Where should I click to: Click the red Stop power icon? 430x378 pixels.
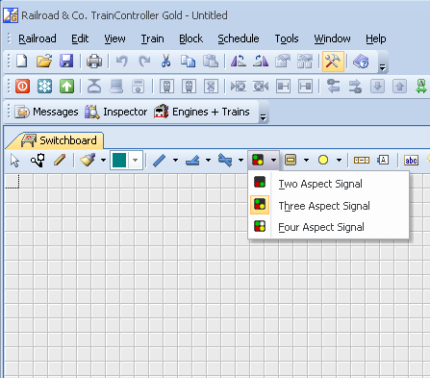tap(22, 87)
